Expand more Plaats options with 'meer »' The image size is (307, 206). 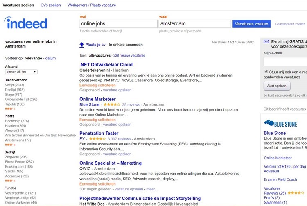pyautogui.click(x=10, y=145)
